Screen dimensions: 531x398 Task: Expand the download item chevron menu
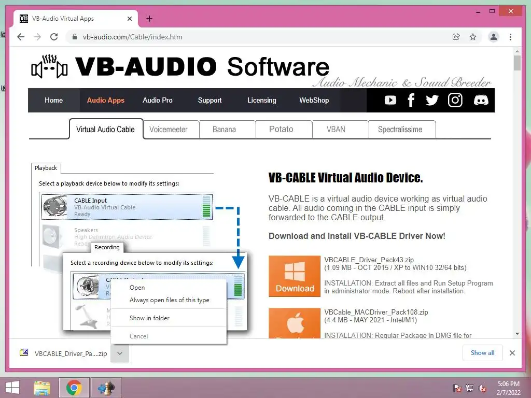click(120, 353)
